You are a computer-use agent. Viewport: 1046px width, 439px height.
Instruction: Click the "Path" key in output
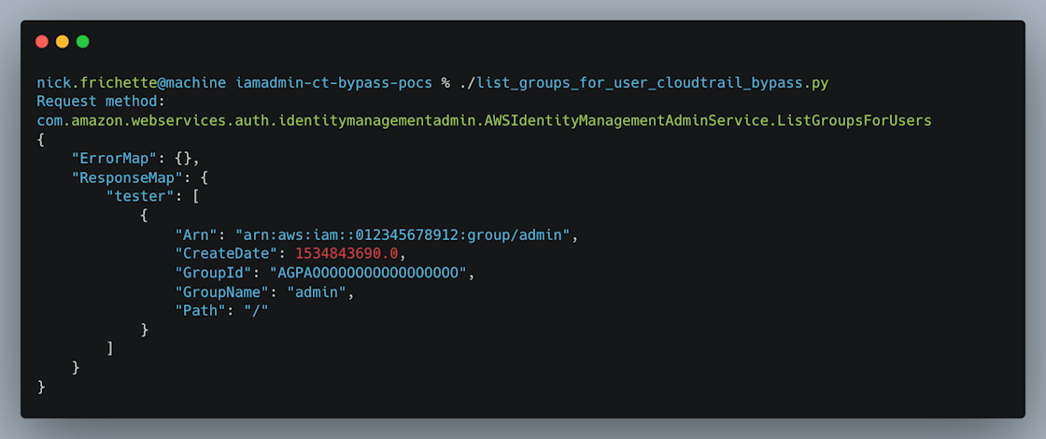[200, 311]
